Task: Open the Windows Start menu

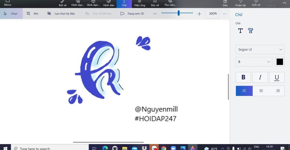Action: (x=5, y=148)
